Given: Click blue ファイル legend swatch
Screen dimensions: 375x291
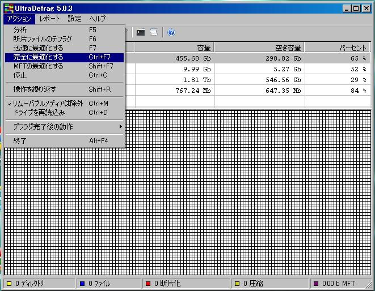Looking at the screenshot, I should coord(82,284).
